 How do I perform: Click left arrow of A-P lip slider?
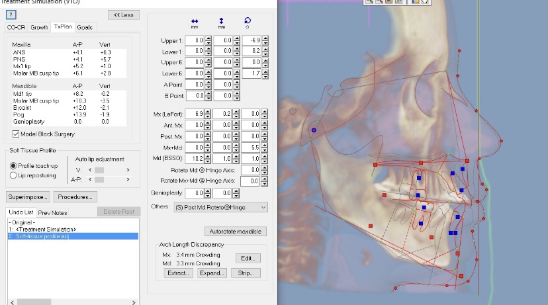coord(90,179)
